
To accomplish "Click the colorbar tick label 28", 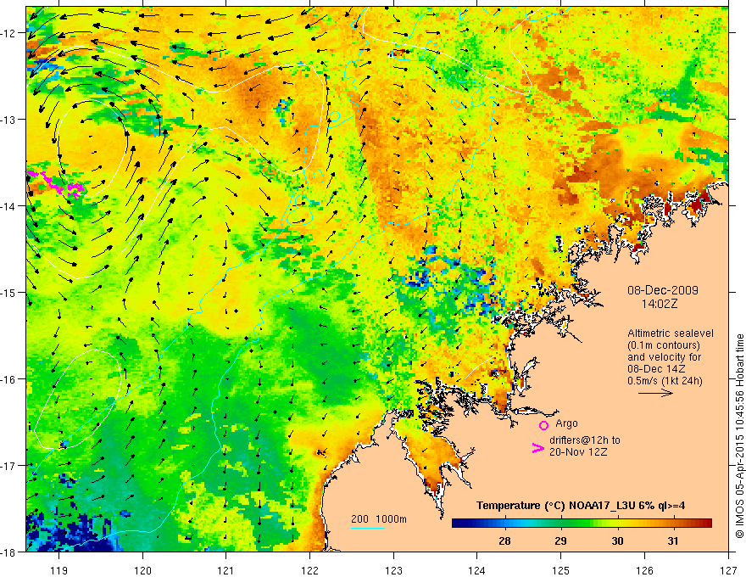I will [504, 541].
